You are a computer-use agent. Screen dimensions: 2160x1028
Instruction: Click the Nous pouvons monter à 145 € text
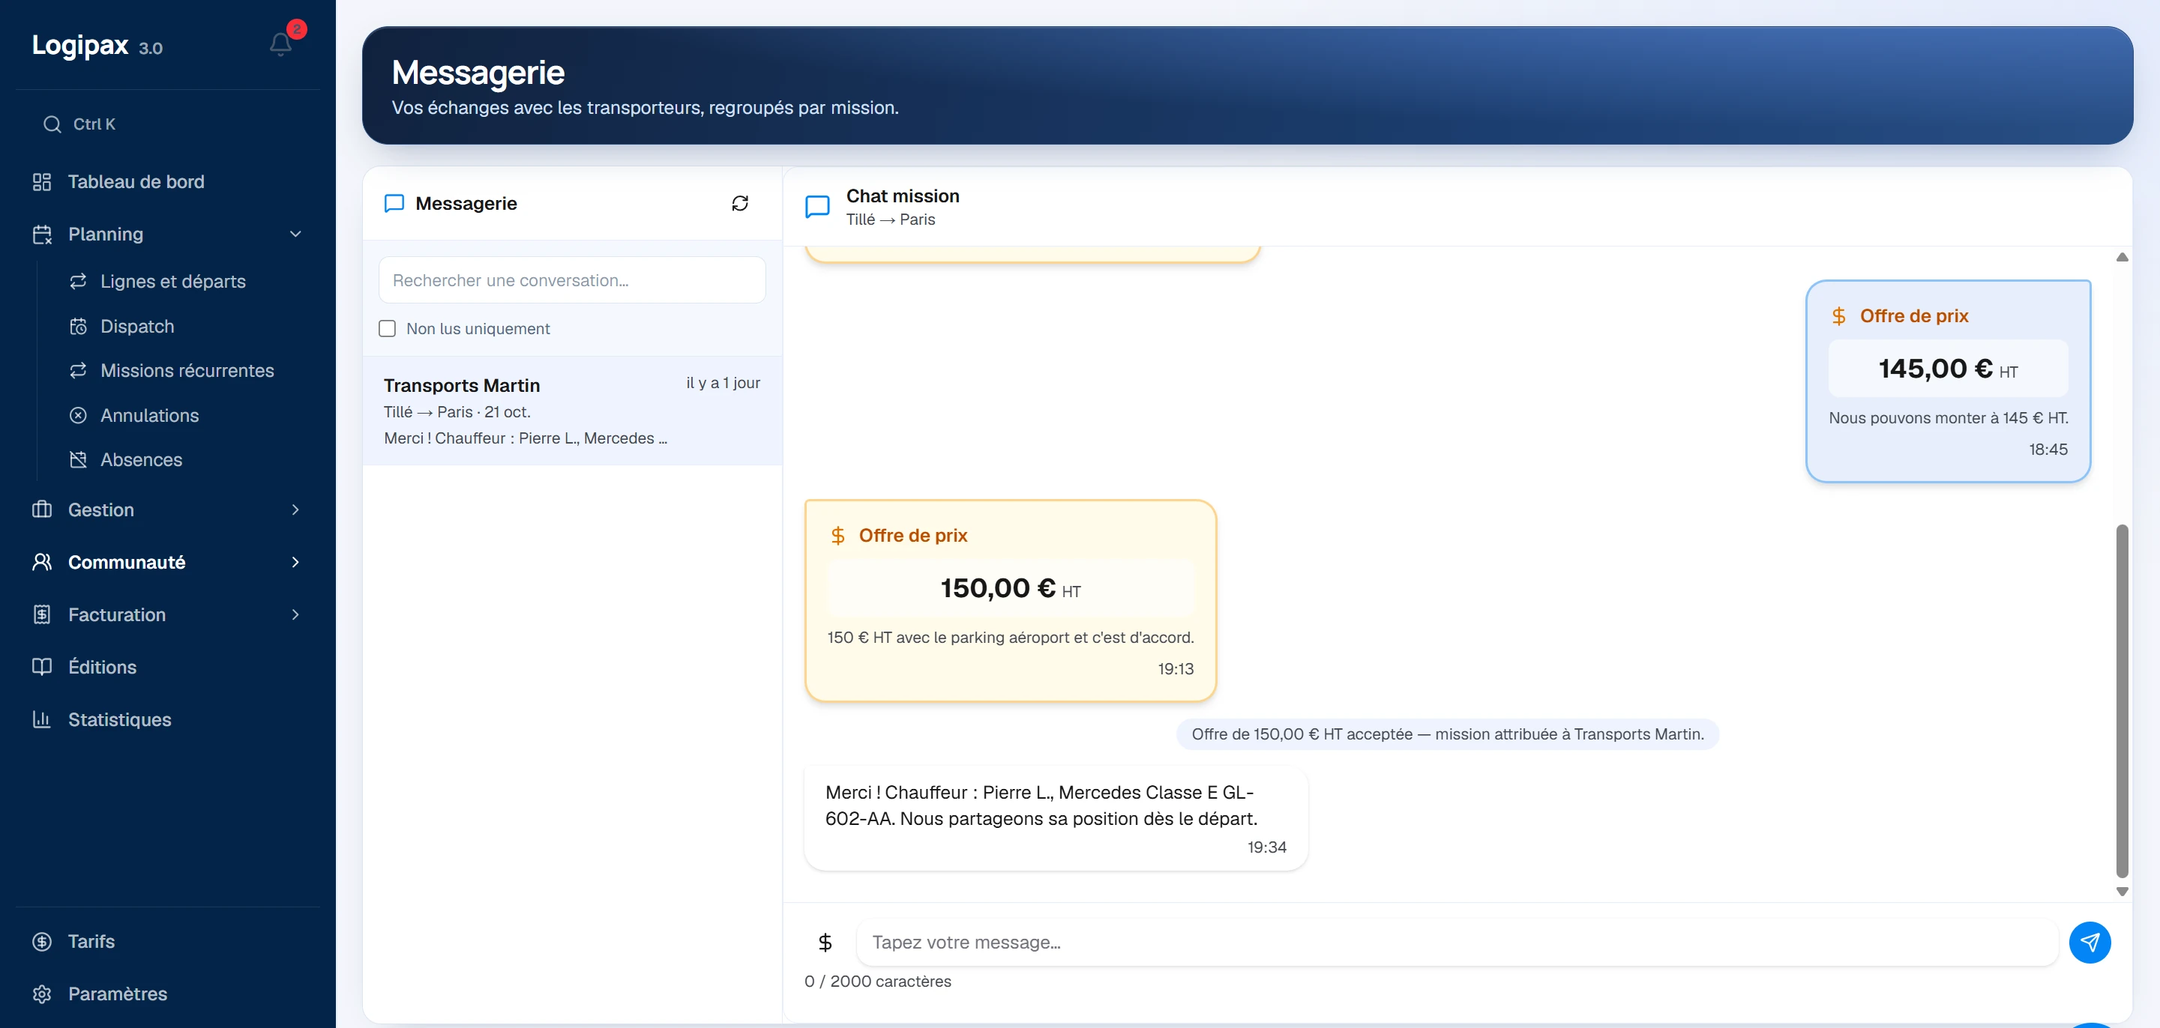tap(1948, 418)
